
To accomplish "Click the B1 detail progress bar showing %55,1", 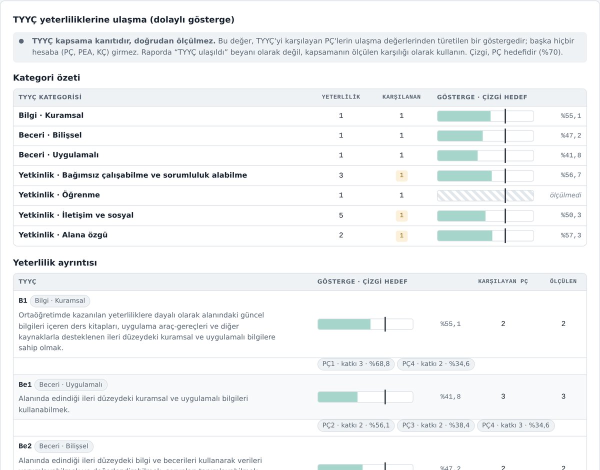I will click(365, 324).
